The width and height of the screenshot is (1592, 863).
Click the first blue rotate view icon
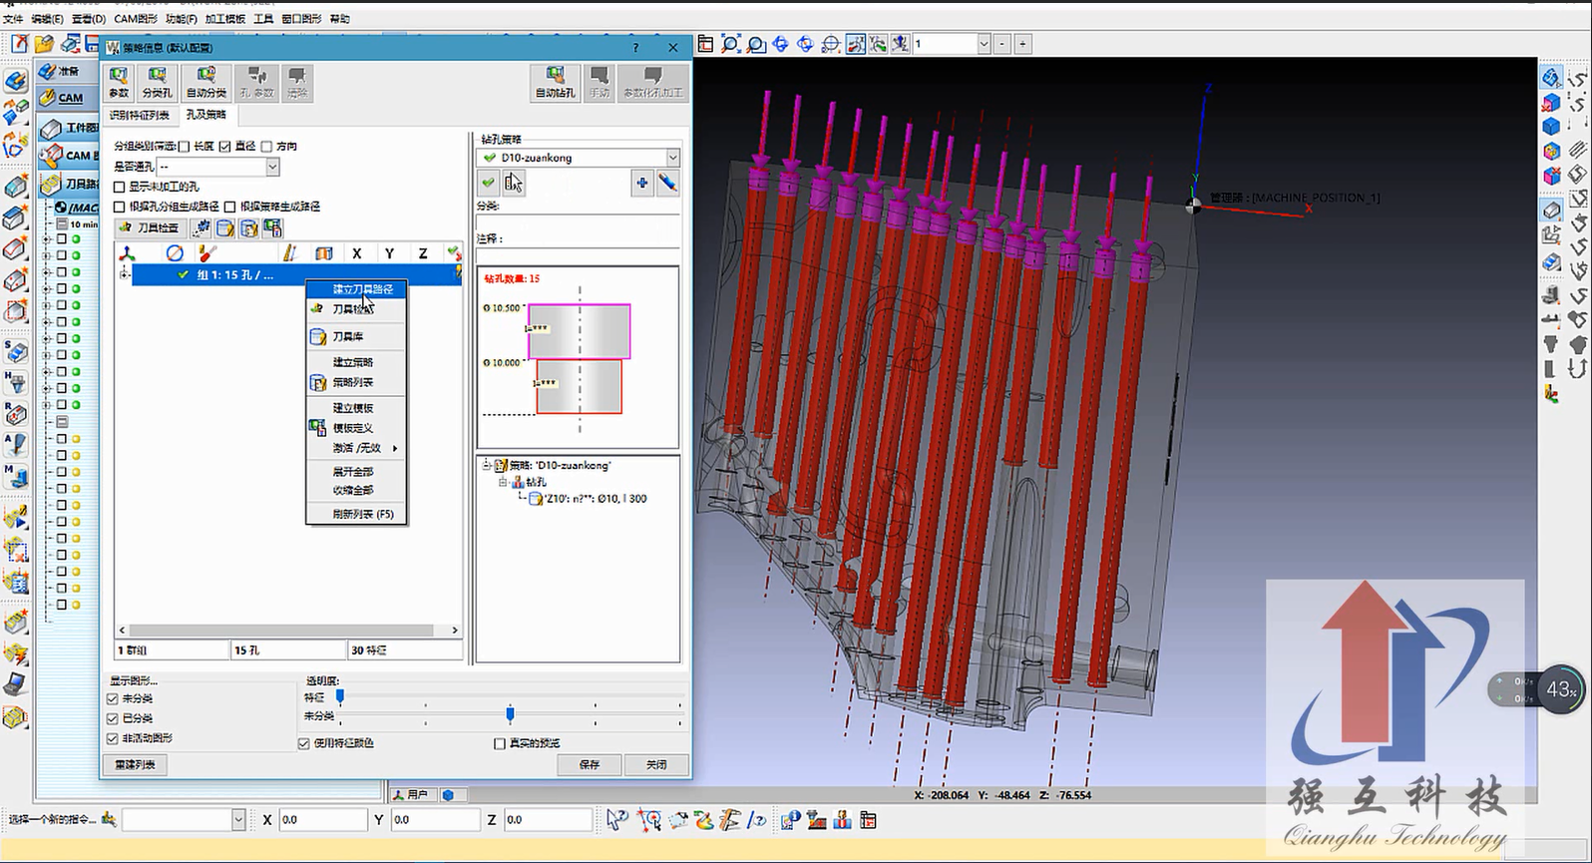click(x=781, y=44)
